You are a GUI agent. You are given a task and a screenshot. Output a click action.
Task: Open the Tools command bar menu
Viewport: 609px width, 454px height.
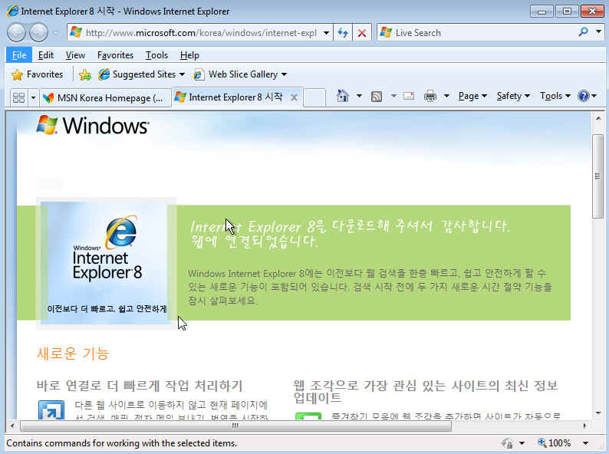555,96
